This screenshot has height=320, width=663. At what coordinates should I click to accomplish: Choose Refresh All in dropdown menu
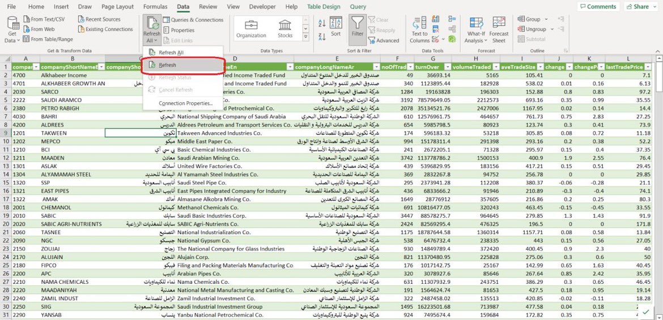click(x=183, y=52)
